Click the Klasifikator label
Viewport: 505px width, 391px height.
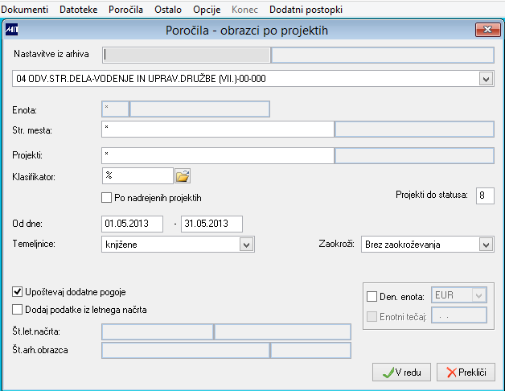34,177
